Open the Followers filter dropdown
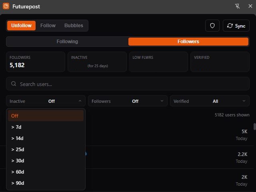 pyautogui.click(x=128, y=101)
